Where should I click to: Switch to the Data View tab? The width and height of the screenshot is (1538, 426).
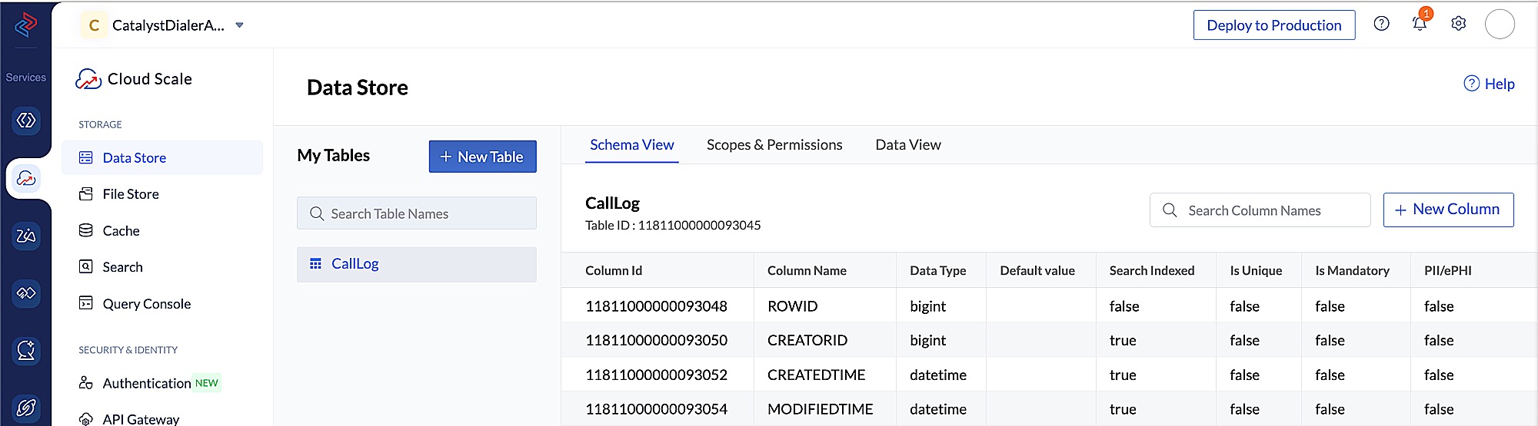[x=907, y=145]
